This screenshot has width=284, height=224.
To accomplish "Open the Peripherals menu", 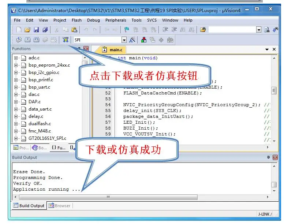I will (x=116, y=20).
